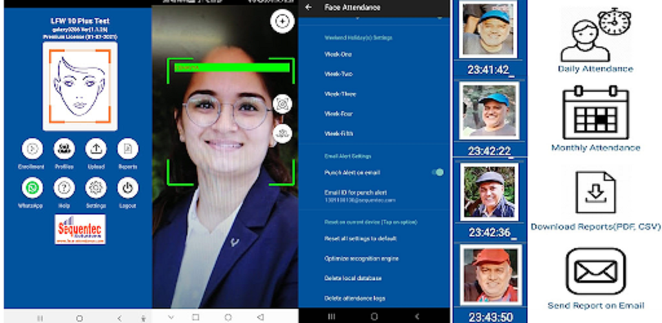The height and width of the screenshot is (323, 662).
Task: Tap the Logout power icon
Action: 127,188
